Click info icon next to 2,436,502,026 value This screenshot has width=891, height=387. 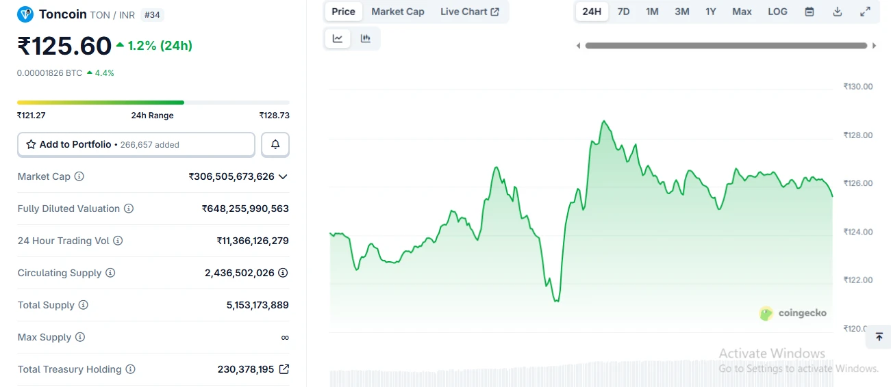coord(283,273)
